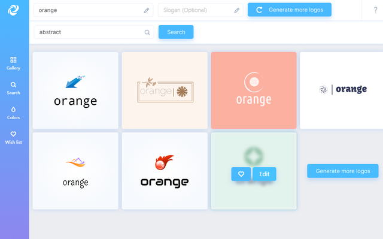Select the blue arrow orange logo

coord(75,90)
